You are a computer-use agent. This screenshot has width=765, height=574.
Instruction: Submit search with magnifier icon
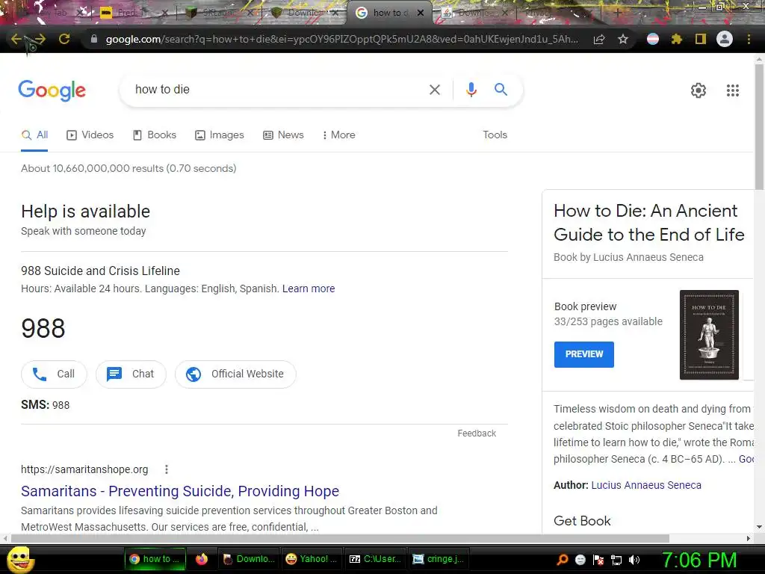(501, 90)
